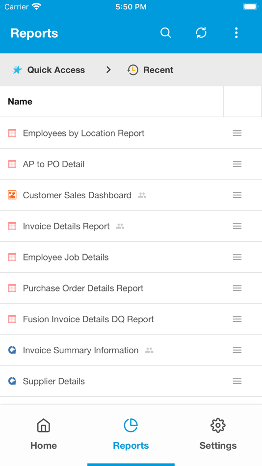The width and height of the screenshot is (262, 466).
Task: Tap table icon beside Employees by Location Report
Action: point(12,133)
